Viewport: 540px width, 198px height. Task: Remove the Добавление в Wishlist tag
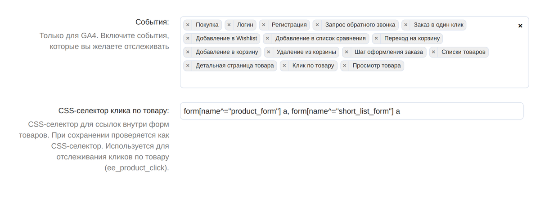pyautogui.click(x=188, y=39)
